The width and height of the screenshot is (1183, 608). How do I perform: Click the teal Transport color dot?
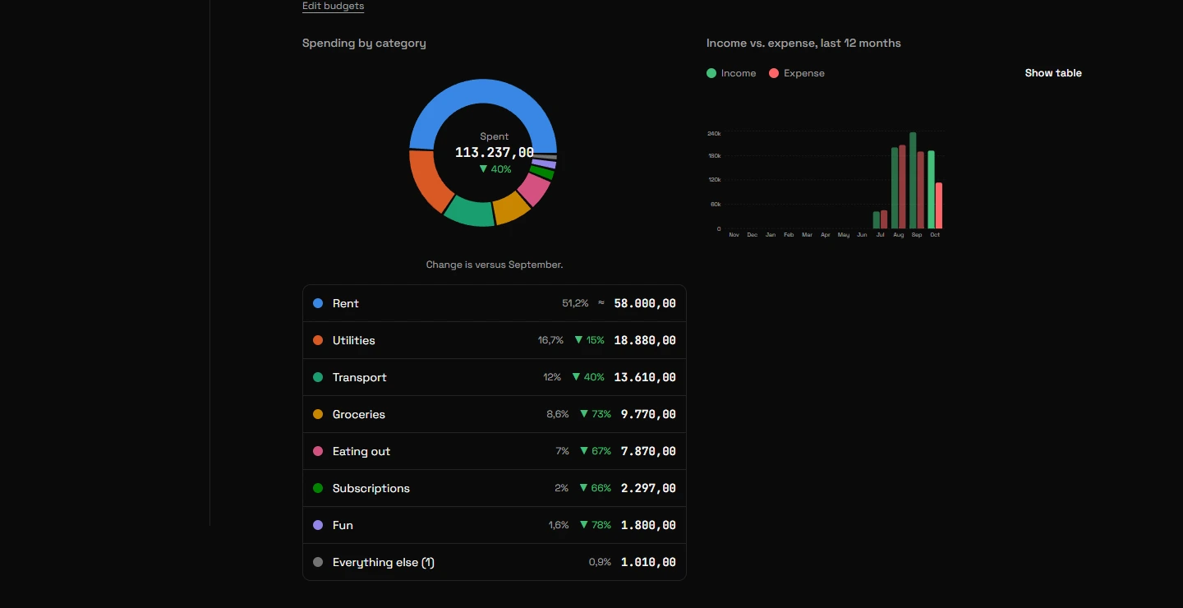[318, 377]
